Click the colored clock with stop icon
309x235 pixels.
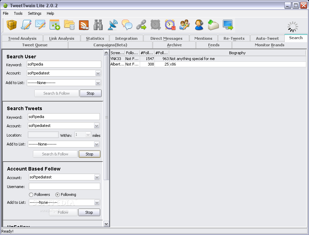170,25
